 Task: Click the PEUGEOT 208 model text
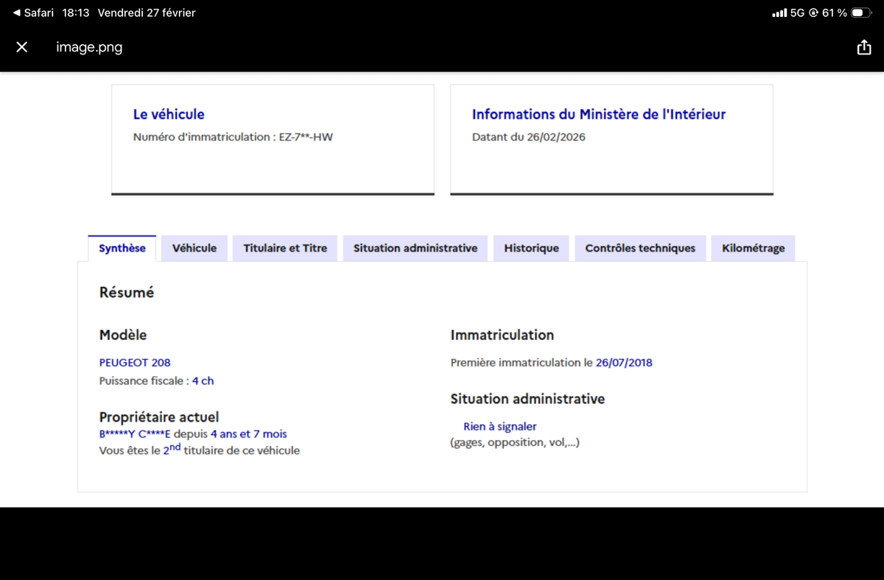(135, 362)
